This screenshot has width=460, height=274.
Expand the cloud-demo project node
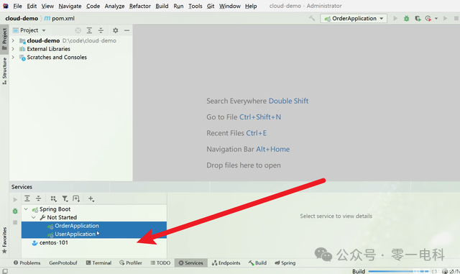click(x=13, y=40)
